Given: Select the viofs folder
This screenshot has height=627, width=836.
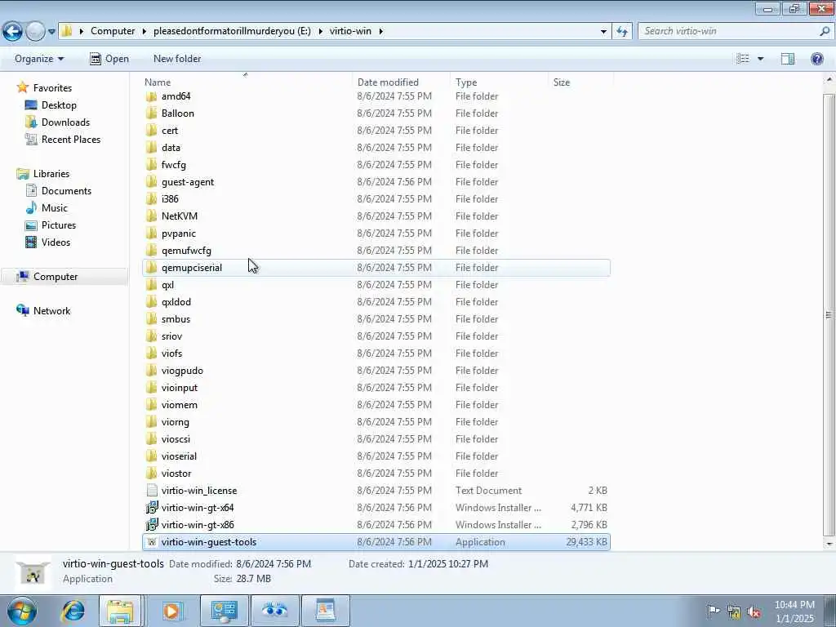Looking at the screenshot, I should (376, 354).
